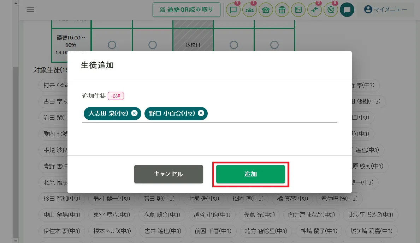Select the second circle in 講習19:00 row

pyautogui.click(x=153, y=45)
